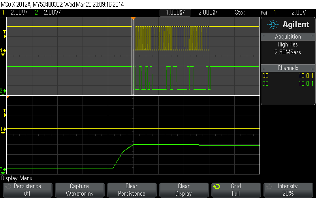Image resolution: width=316 pixels, height=198 pixels.
Task: Click the green rotary icon on the Grid softkey
Action: coord(216,187)
